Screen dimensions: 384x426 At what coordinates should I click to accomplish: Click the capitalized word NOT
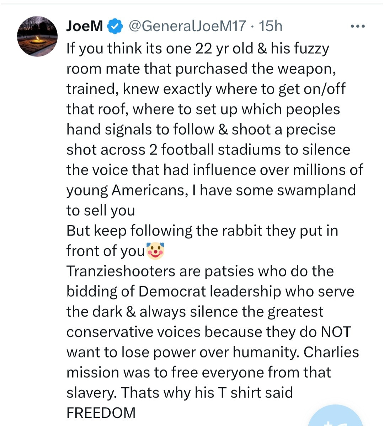[335, 332]
